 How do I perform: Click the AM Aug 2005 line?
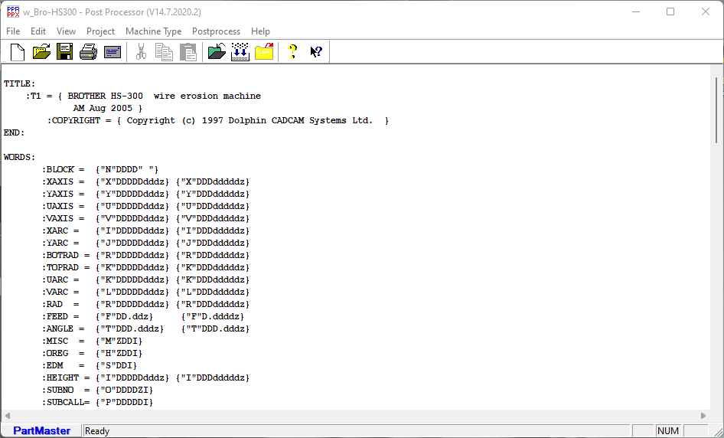coord(108,108)
